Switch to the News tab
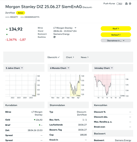 tap(85, 57)
